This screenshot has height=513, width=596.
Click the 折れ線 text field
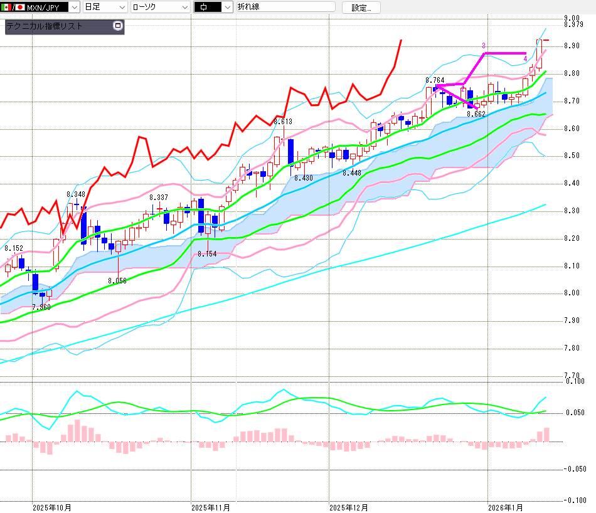tap(285, 8)
